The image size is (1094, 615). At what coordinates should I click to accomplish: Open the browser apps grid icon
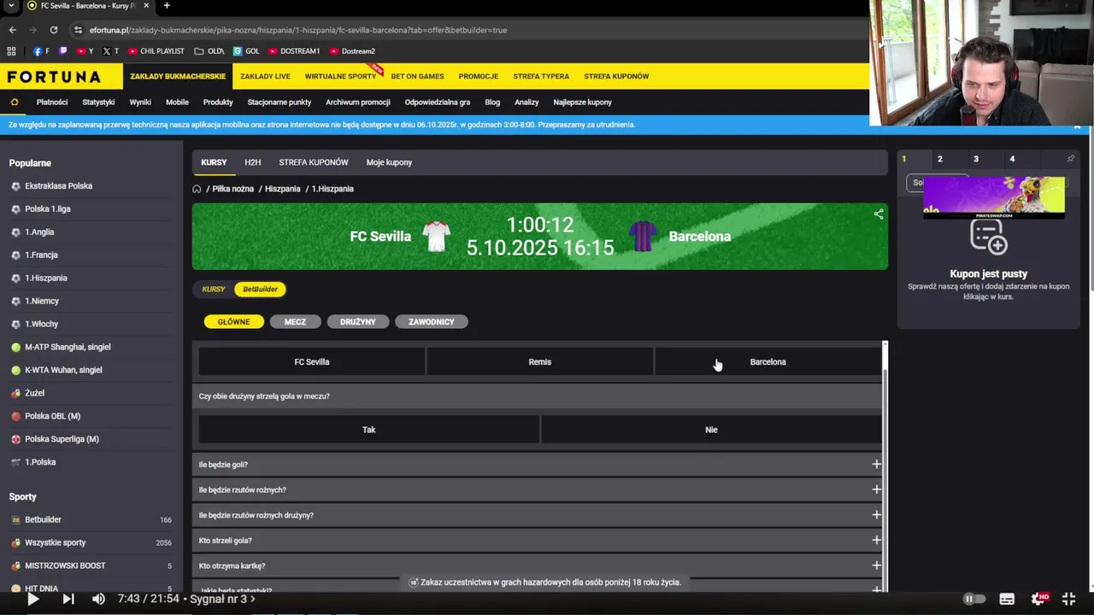(11, 51)
